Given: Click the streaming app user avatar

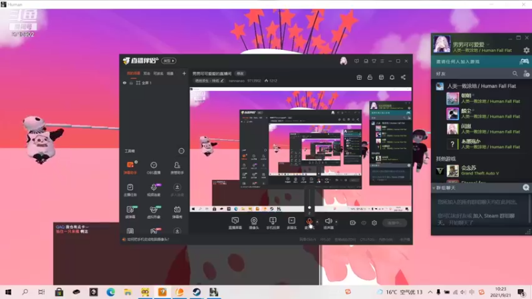Looking at the screenshot, I should tap(343, 61).
